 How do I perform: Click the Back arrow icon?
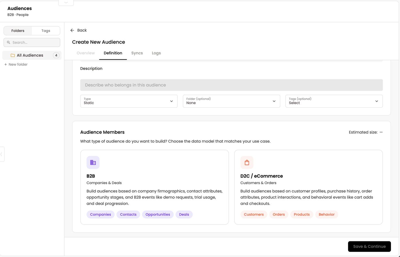pyautogui.click(x=72, y=30)
